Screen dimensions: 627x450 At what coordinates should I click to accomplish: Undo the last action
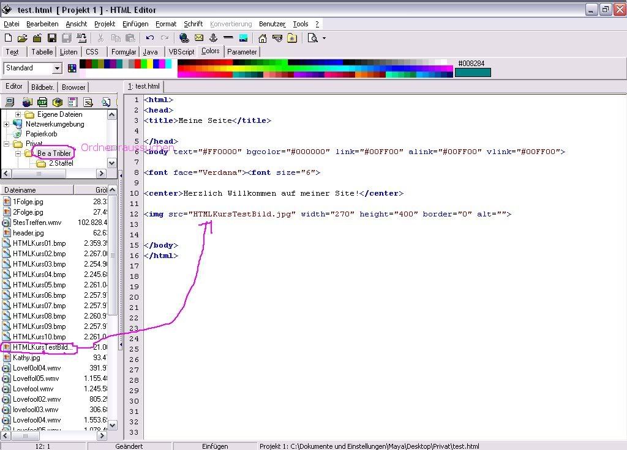tap(150, 38)
